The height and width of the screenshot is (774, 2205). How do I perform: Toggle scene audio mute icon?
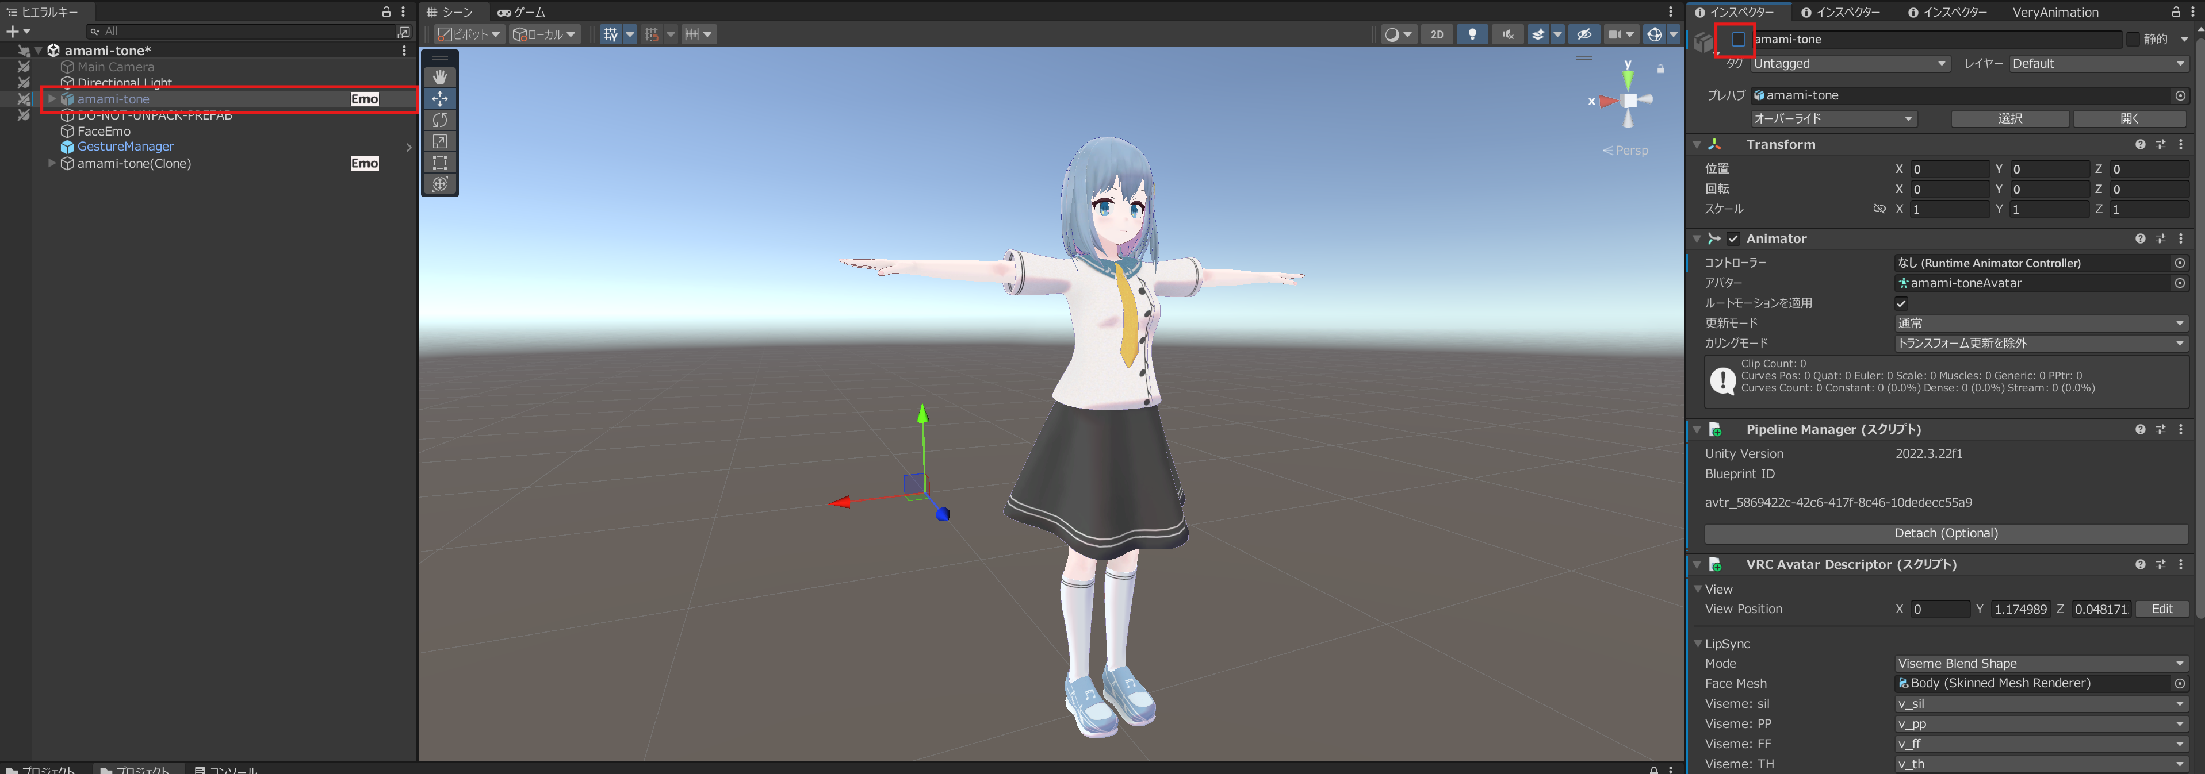pos(1507,34)
